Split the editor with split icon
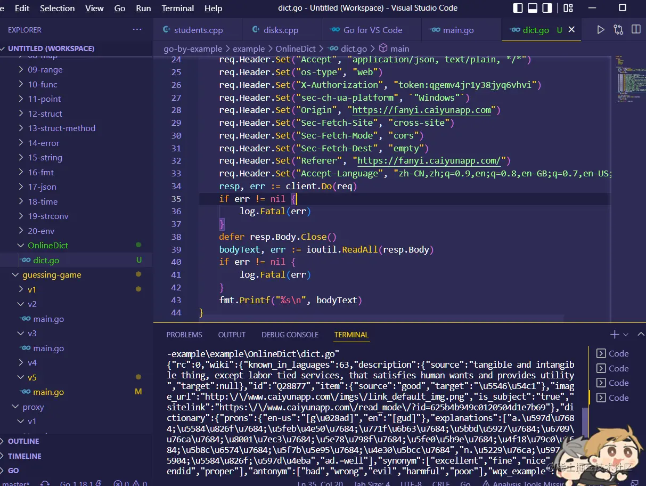646x486 pixels. tap(636, 30)
